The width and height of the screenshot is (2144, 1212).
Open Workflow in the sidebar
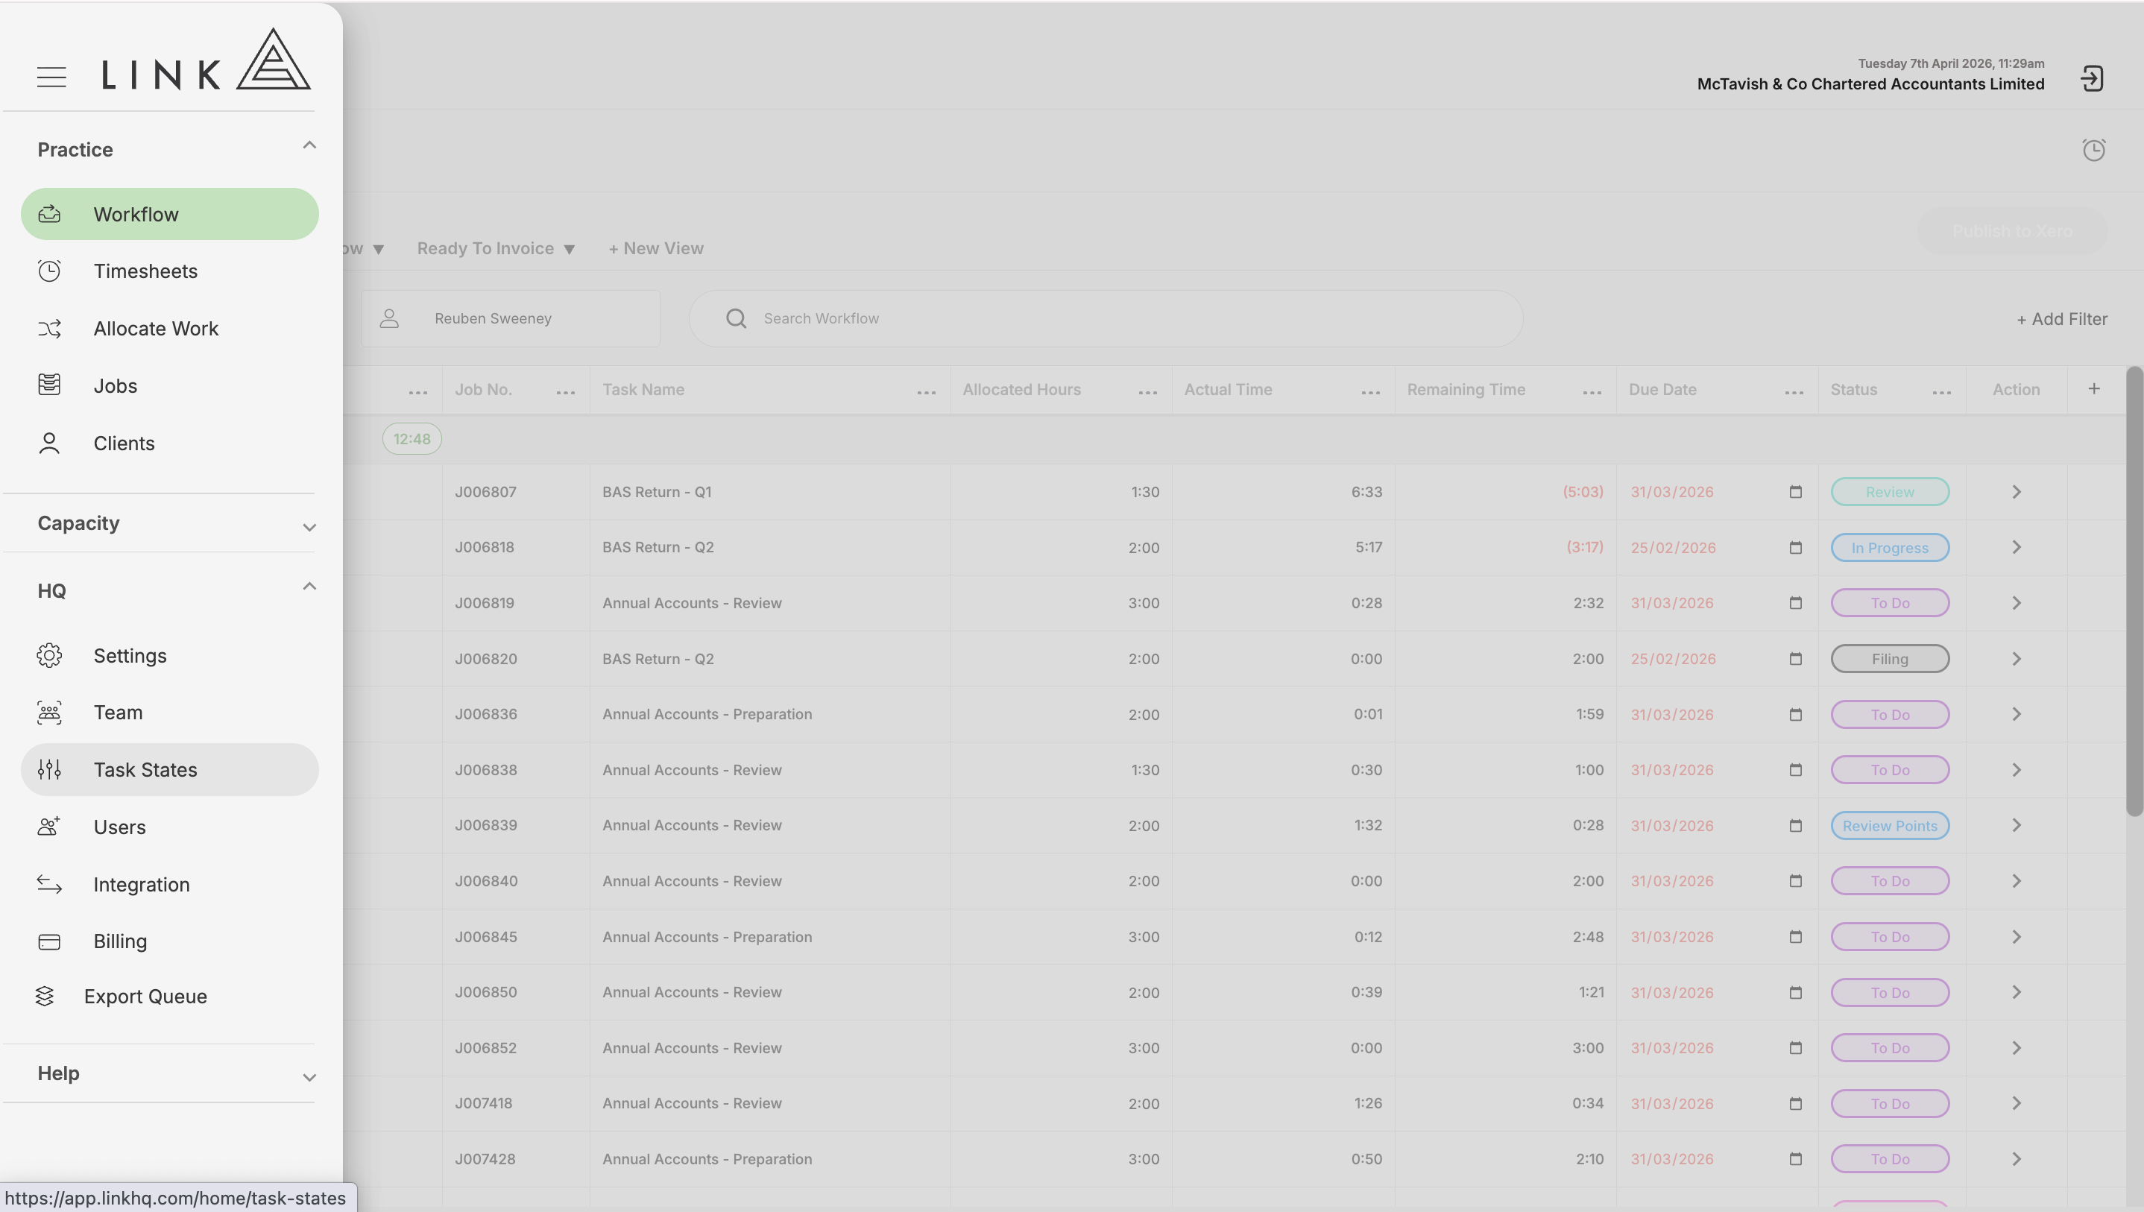[x=170, y=214]
